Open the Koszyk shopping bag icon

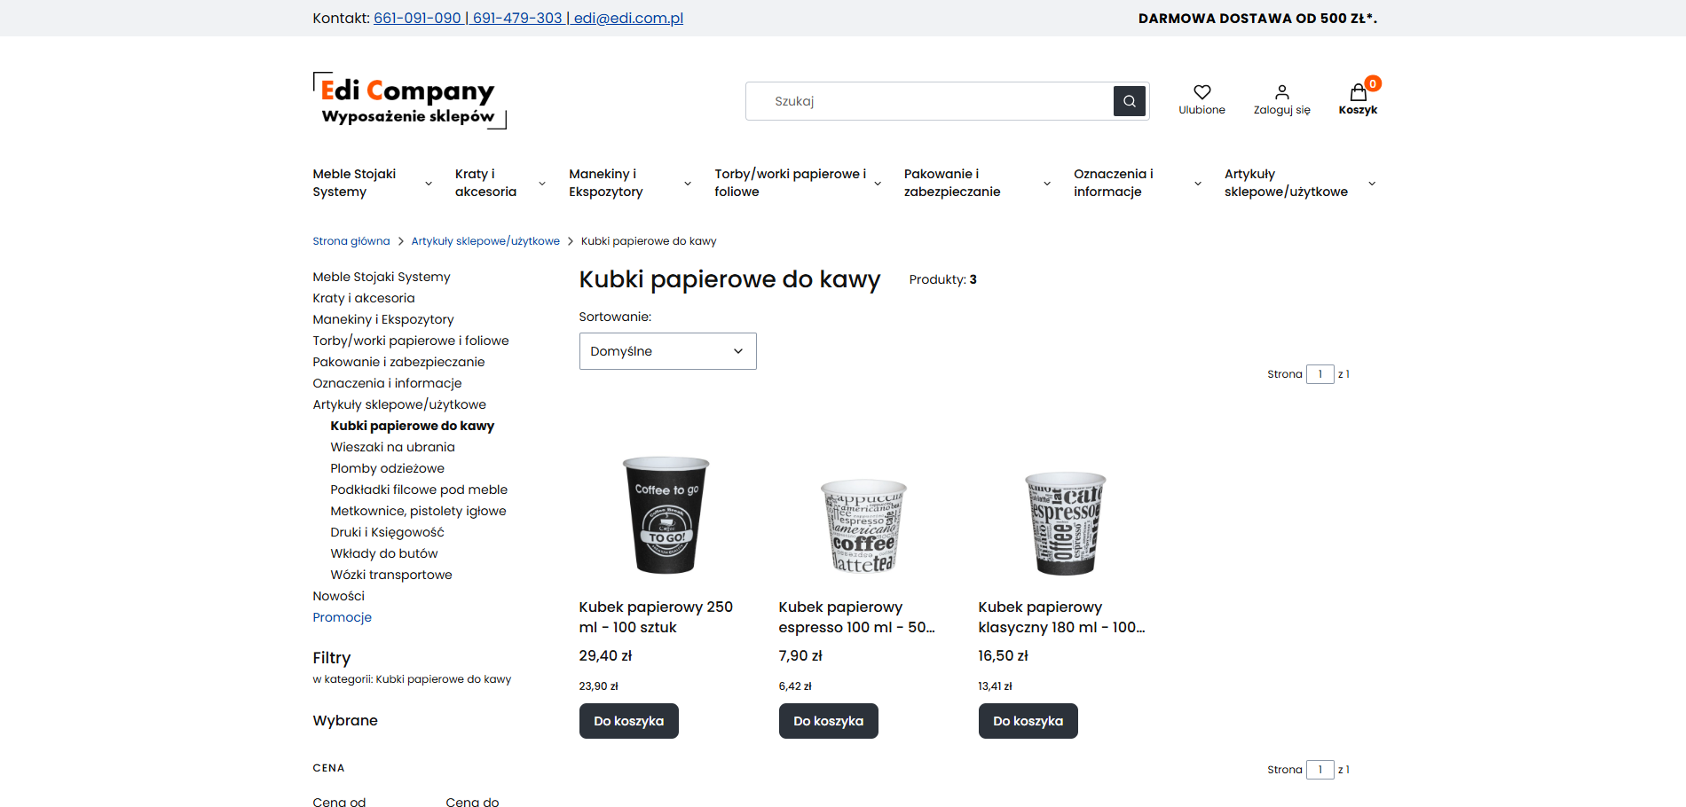(x=1358, y=93)
